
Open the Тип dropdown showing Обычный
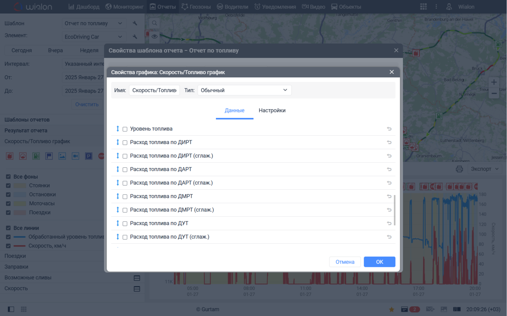coord(244,90)
